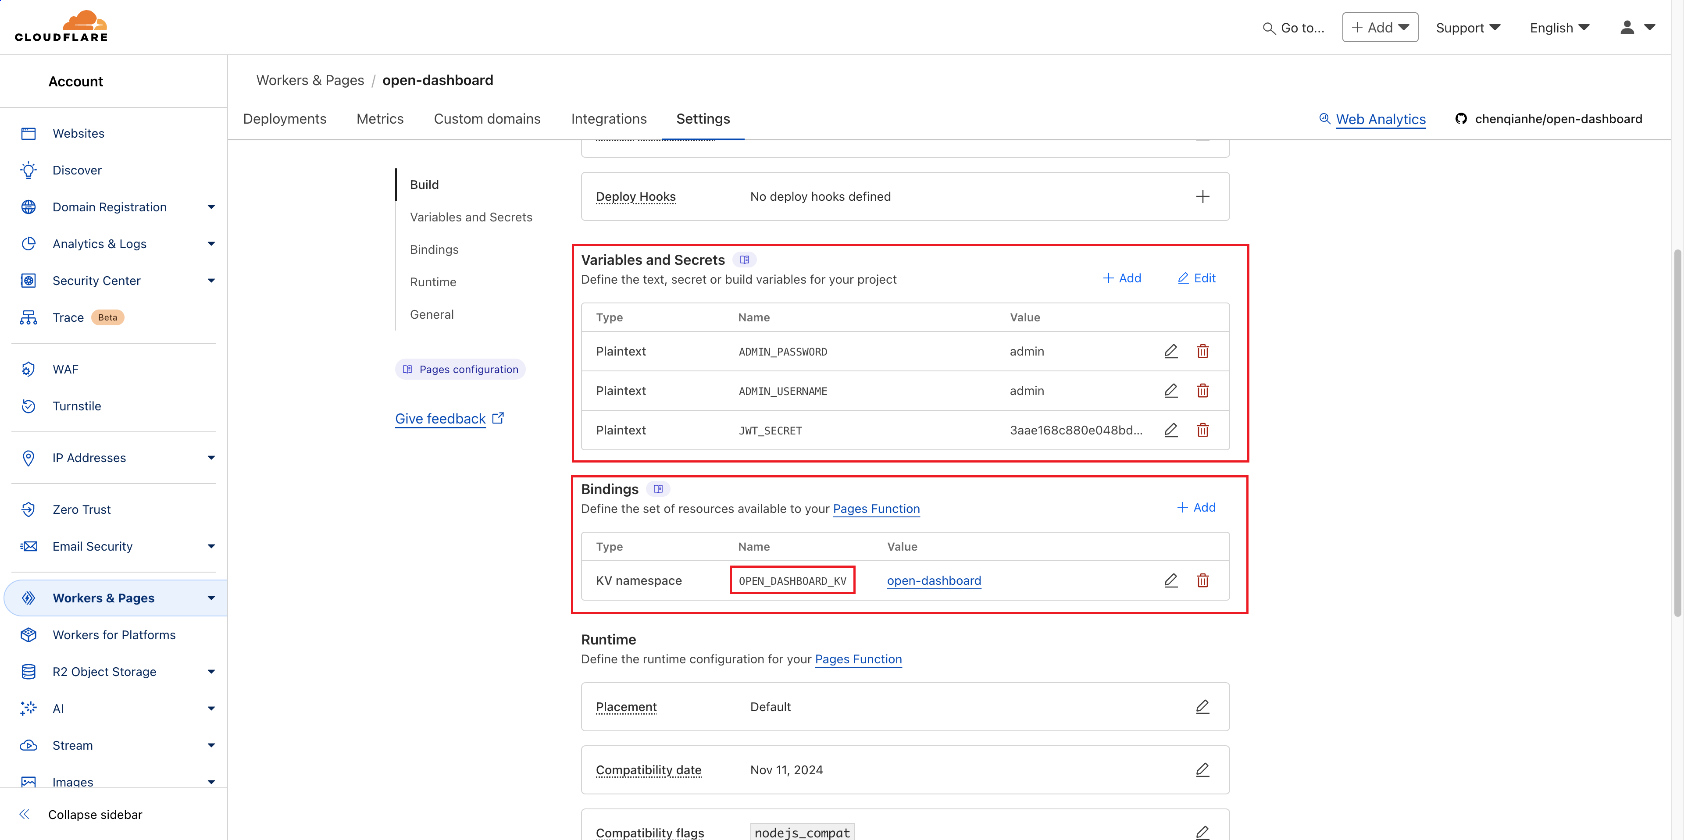The image size is (1684, 840).
Task: Open the Go to search icon
Action: 1268,28
